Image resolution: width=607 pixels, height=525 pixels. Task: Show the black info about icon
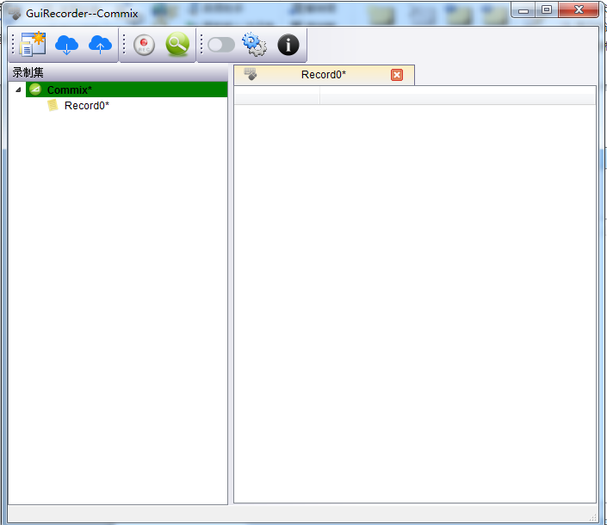(288, 45)
